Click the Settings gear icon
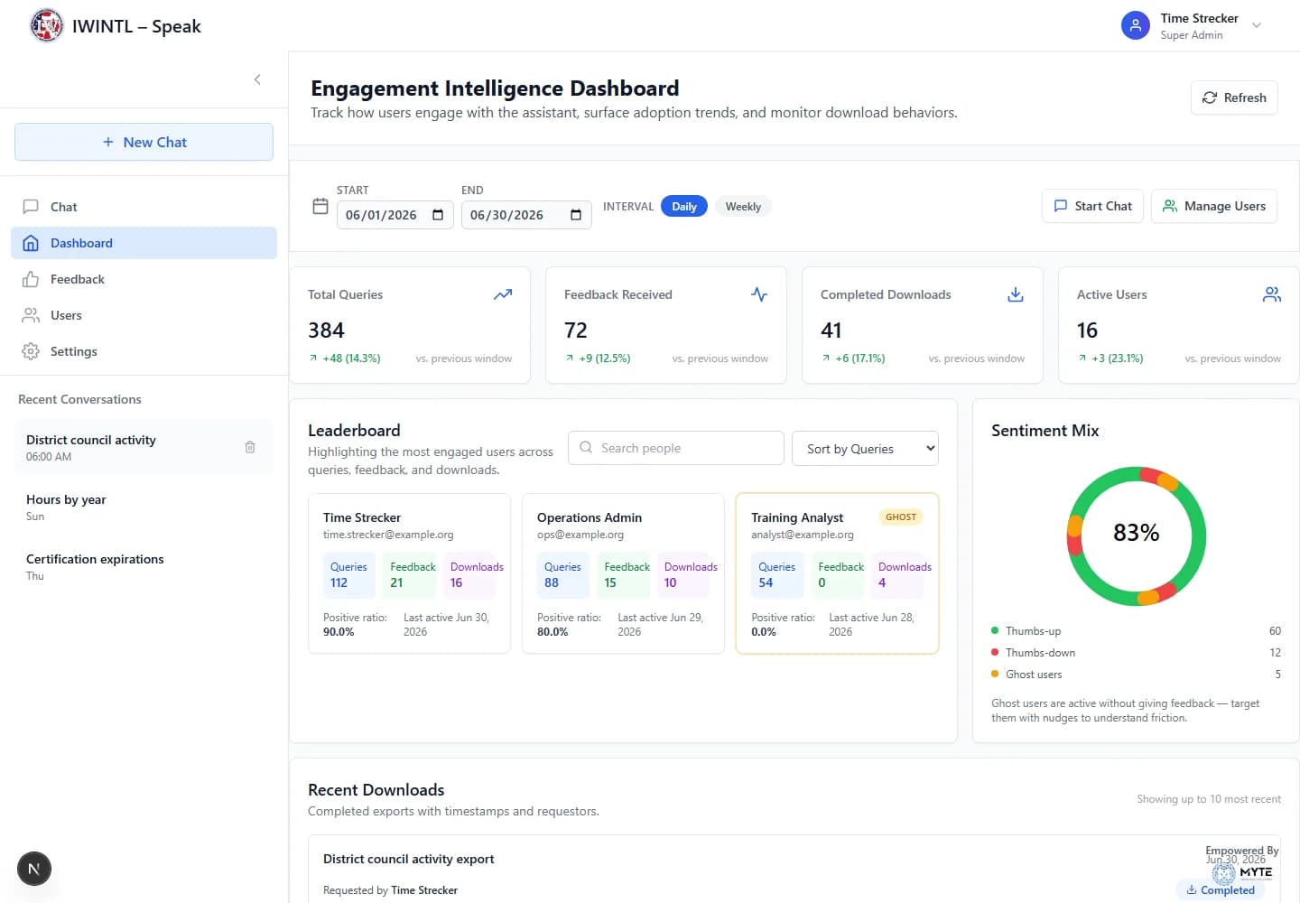Viewport: 1300px width, 903px height. coord(31,351)
